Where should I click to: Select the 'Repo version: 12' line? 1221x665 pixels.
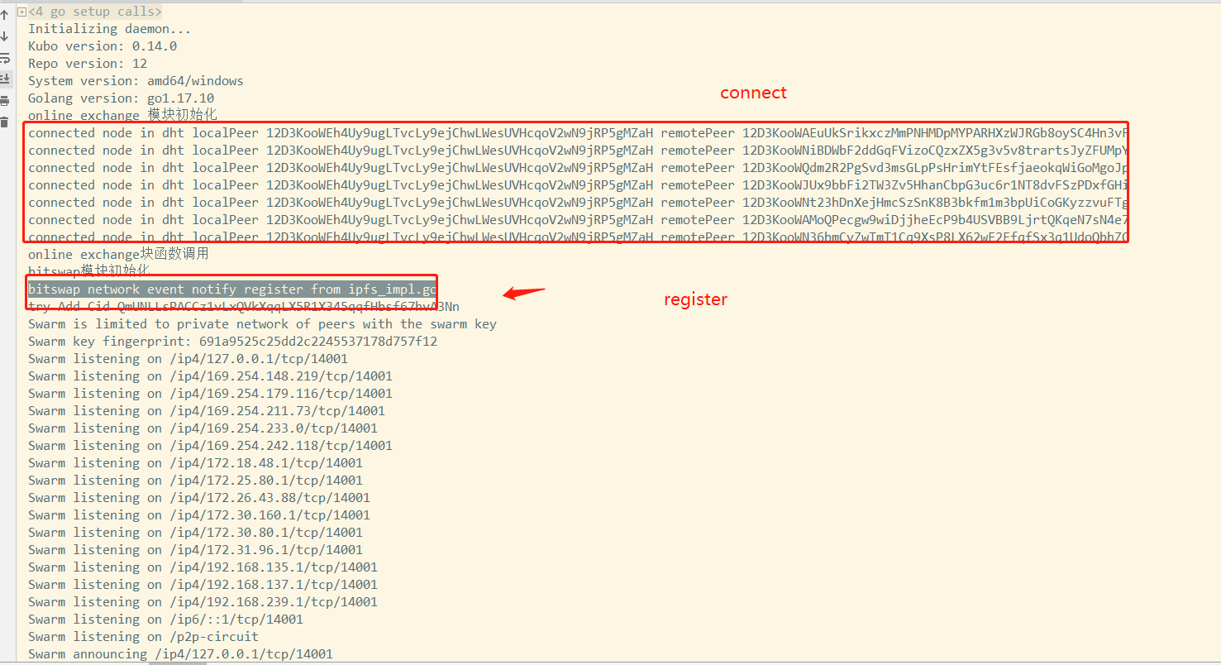pyautogui.click(x=88, y=64)
